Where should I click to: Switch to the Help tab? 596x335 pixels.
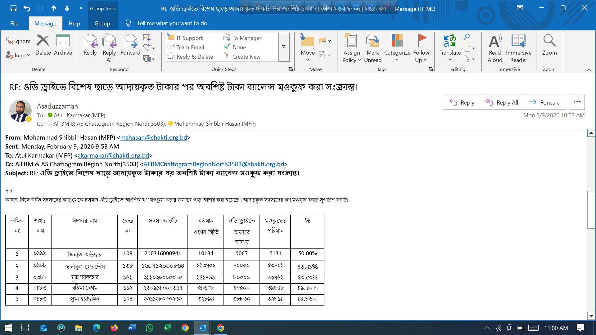tap(74, 24)
